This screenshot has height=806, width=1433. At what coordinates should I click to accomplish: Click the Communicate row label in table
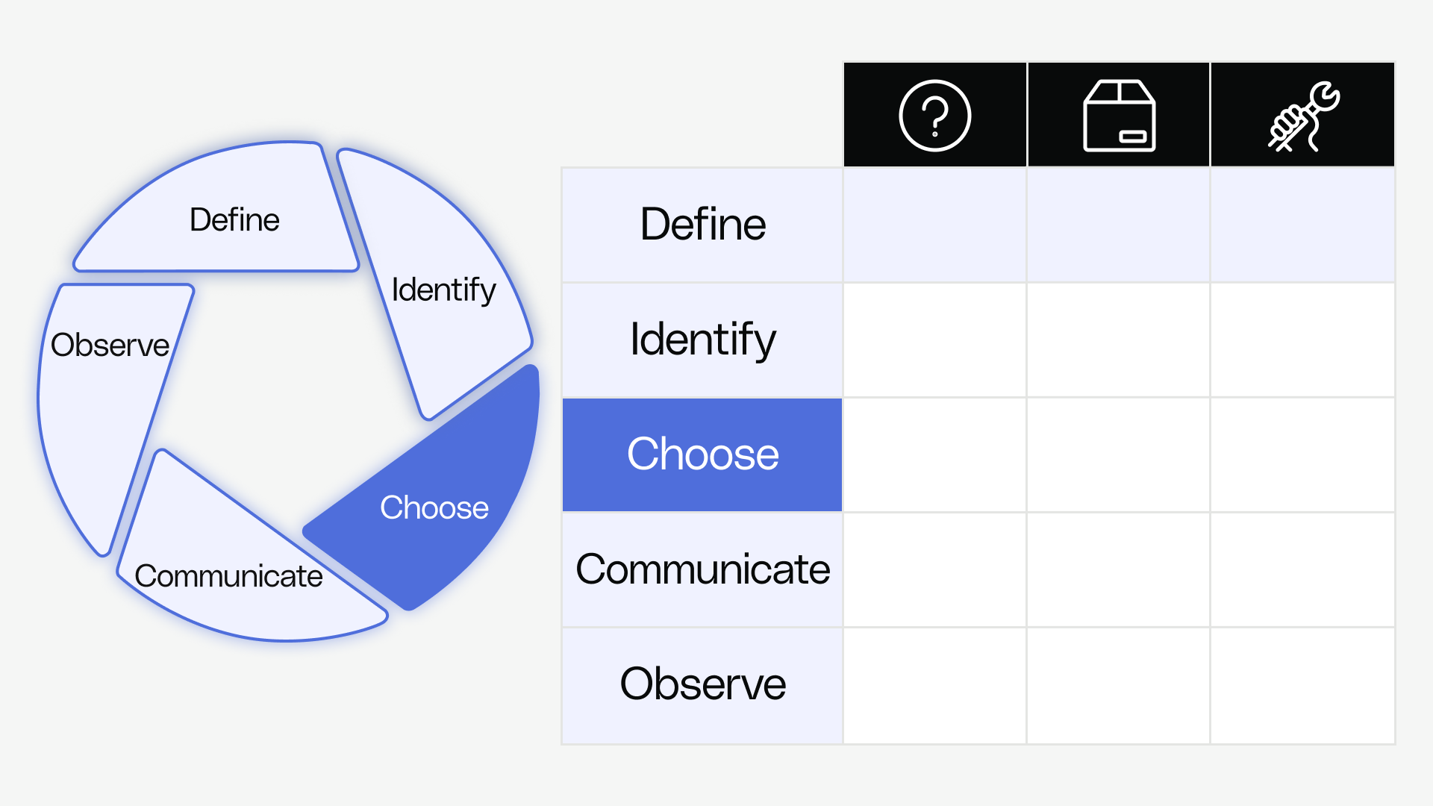[x=702, y=569]
